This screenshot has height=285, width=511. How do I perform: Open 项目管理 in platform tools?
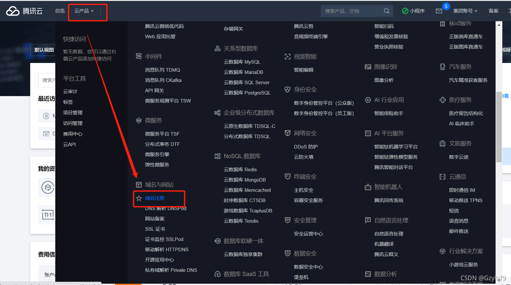(73, 113)
